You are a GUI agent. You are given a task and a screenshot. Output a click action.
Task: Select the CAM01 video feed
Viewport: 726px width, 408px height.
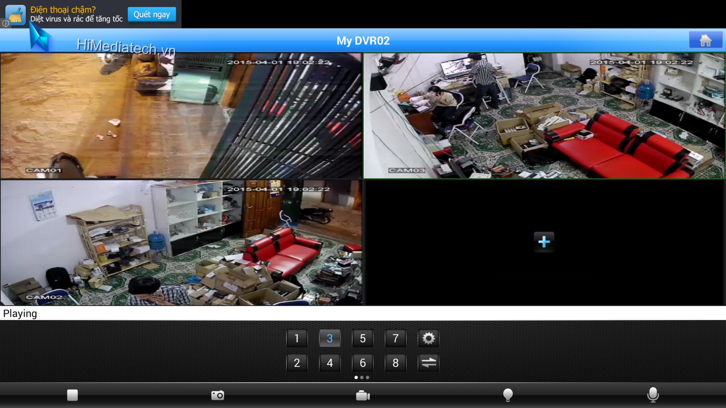click(x=181, y=116)
